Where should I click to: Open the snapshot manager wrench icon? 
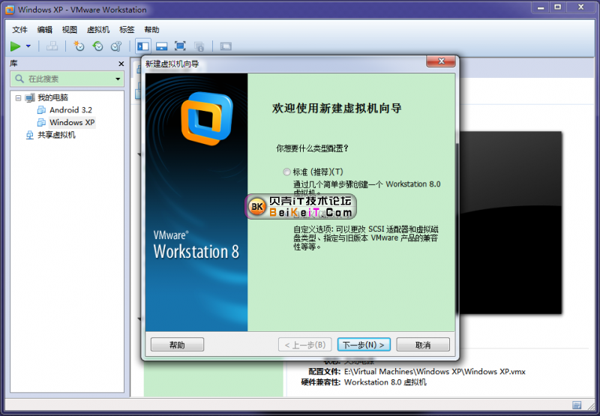(x=116, y=46)
